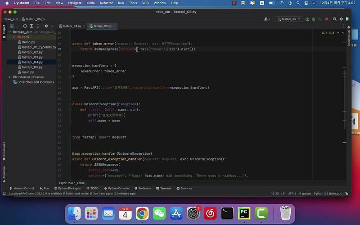Viewport: 360px width, 225px height.
Task: Toggle the Project tool window sidebar button
Action: [4, 31]
